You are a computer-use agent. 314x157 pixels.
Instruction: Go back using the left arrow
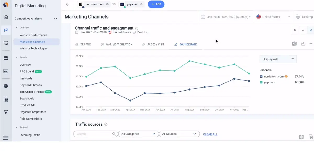68,4
